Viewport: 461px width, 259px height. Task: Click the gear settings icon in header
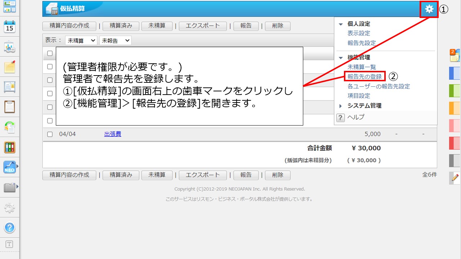tap(429, 9)
